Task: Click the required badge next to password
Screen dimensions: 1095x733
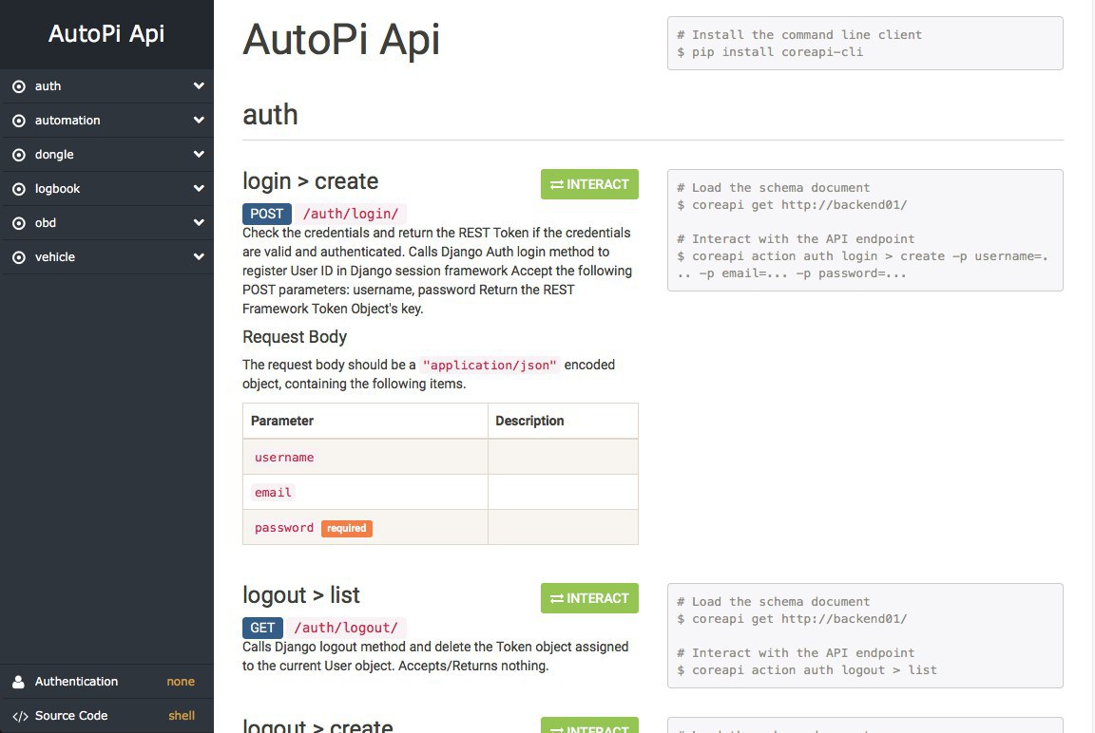Action: (x=346, y=529)
